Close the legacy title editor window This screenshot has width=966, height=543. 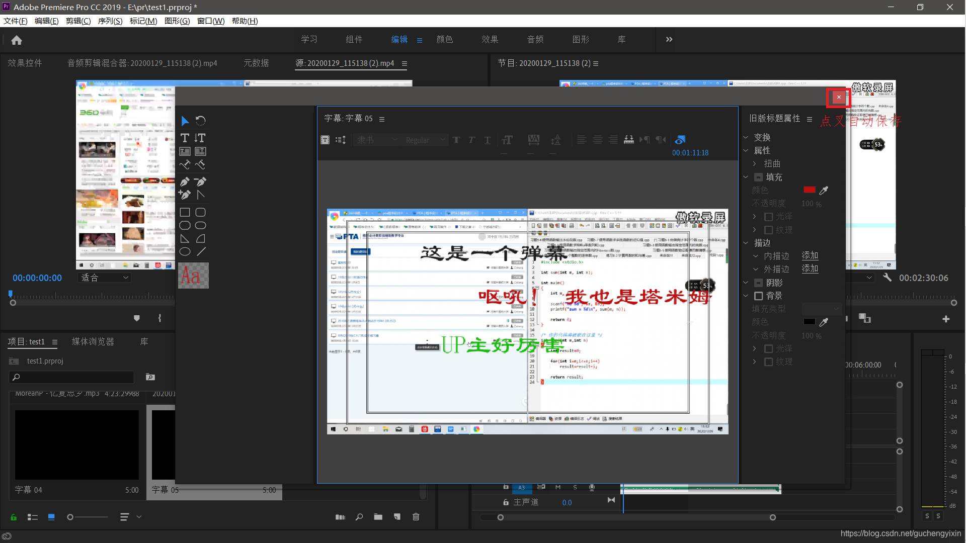tap(839, 97)
